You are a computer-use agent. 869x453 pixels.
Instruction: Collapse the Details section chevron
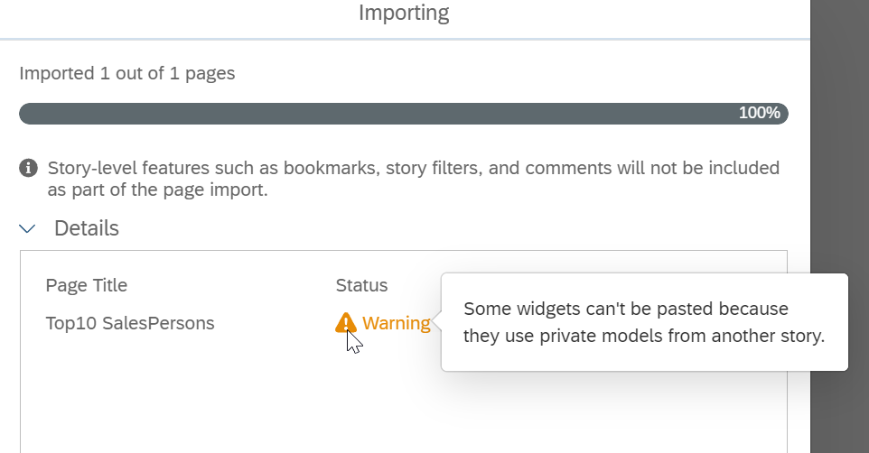(x=27, y=228)
